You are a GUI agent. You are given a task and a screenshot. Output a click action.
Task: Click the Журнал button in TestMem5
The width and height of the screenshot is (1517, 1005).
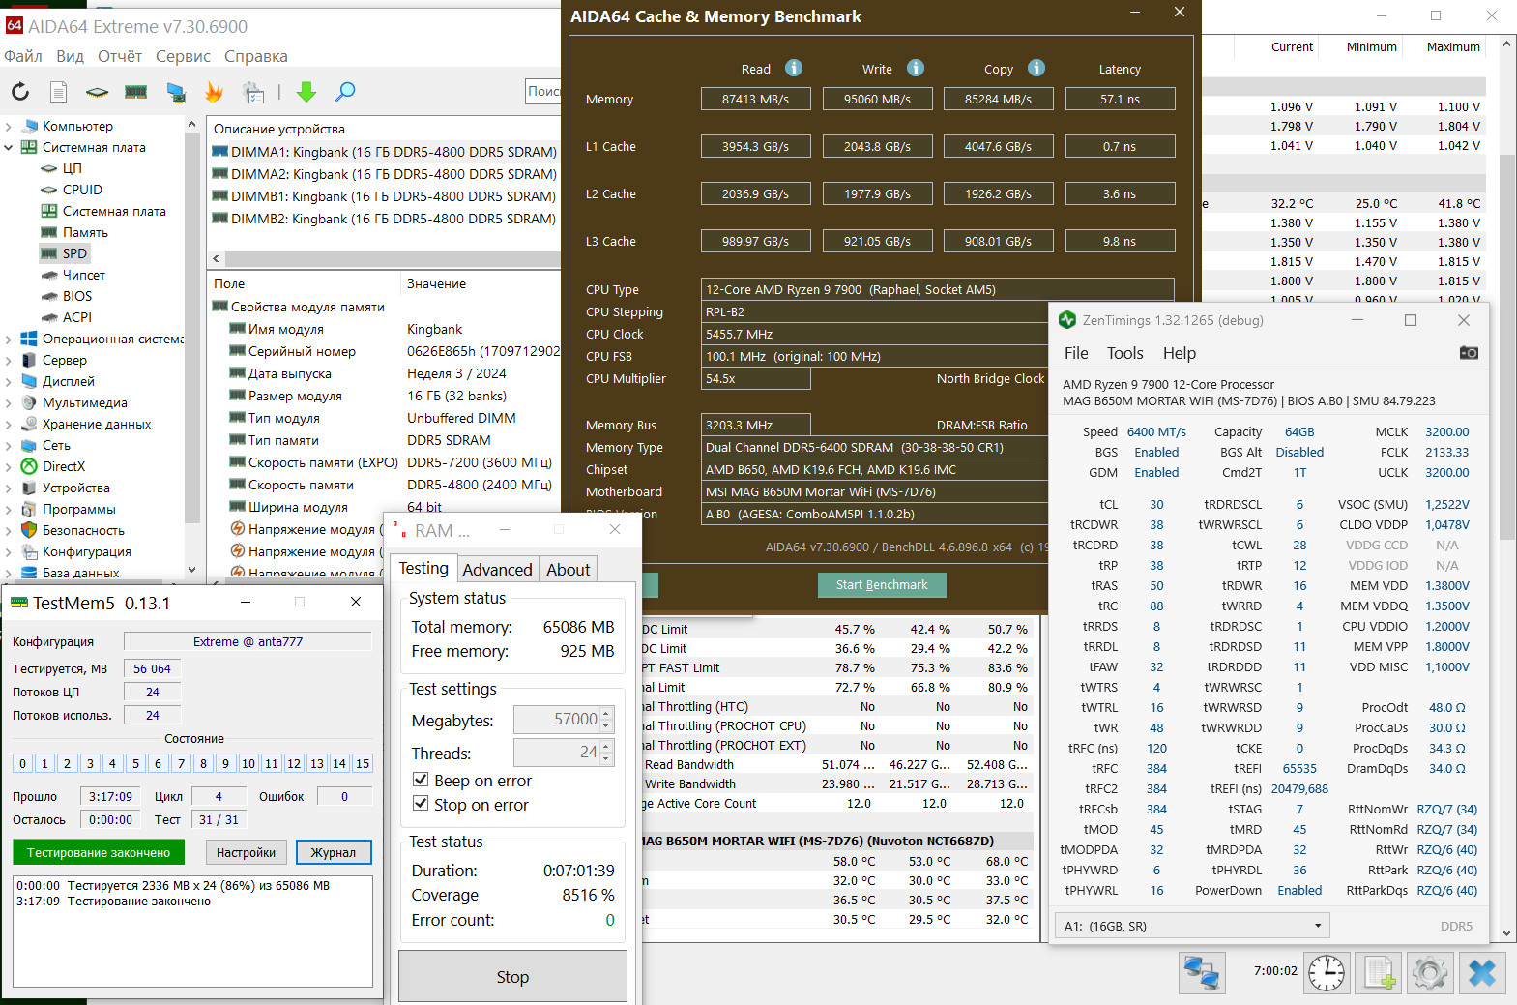pos(333,852)
